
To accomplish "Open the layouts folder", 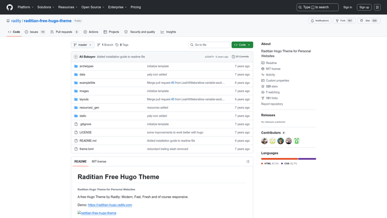I will pos(84,99).
